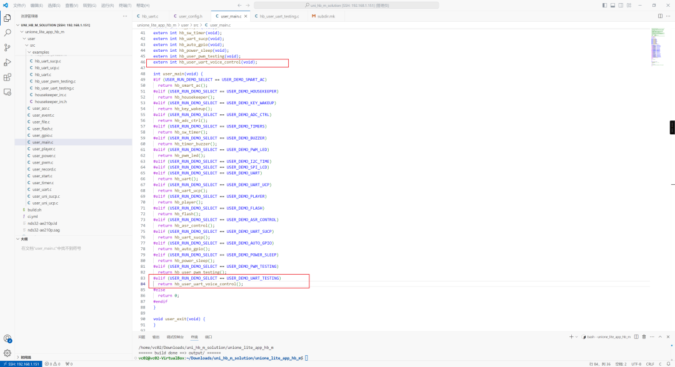The height and width of the screenshot is (367, 675).
Task: Open the Search view in activity bar
Action: tap(7, 32)
